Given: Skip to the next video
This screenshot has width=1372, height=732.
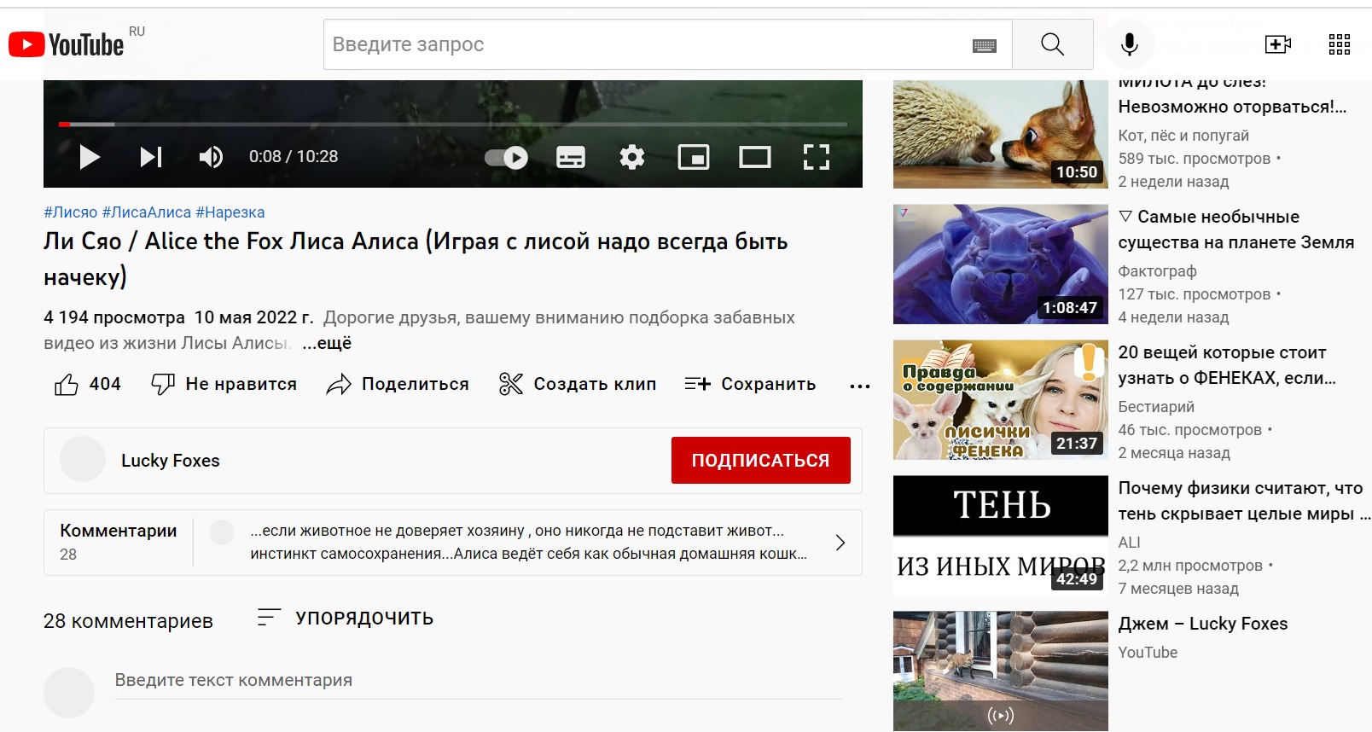Looking at the screenshot, I should tap(151, 157).
